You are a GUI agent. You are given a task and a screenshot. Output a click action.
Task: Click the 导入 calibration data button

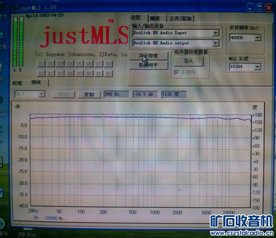pyautogui.click(x=189, y=61)
